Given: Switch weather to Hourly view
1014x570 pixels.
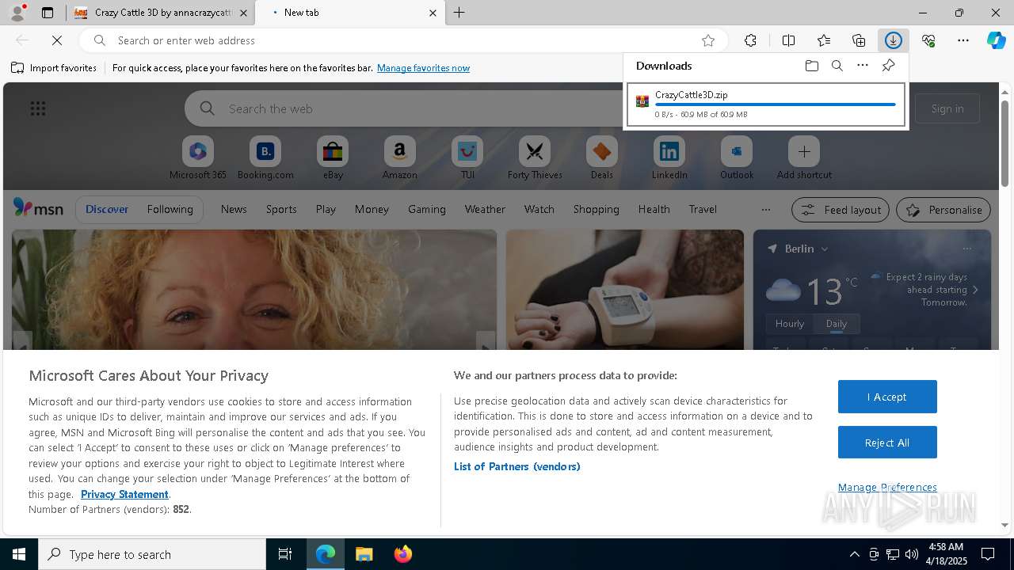Looking at the screenshot, I should click(790, 324).
